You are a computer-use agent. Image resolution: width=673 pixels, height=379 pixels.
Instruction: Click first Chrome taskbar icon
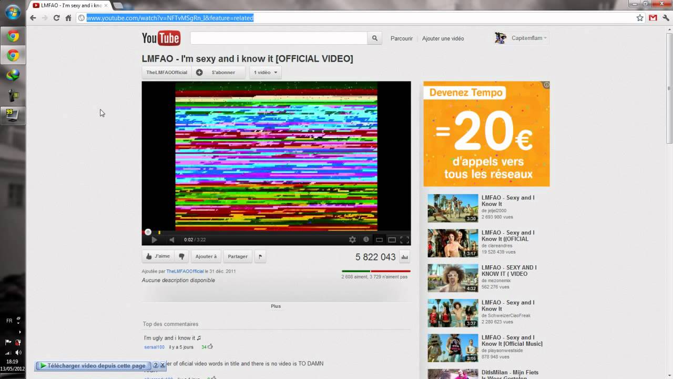point(13,36)
